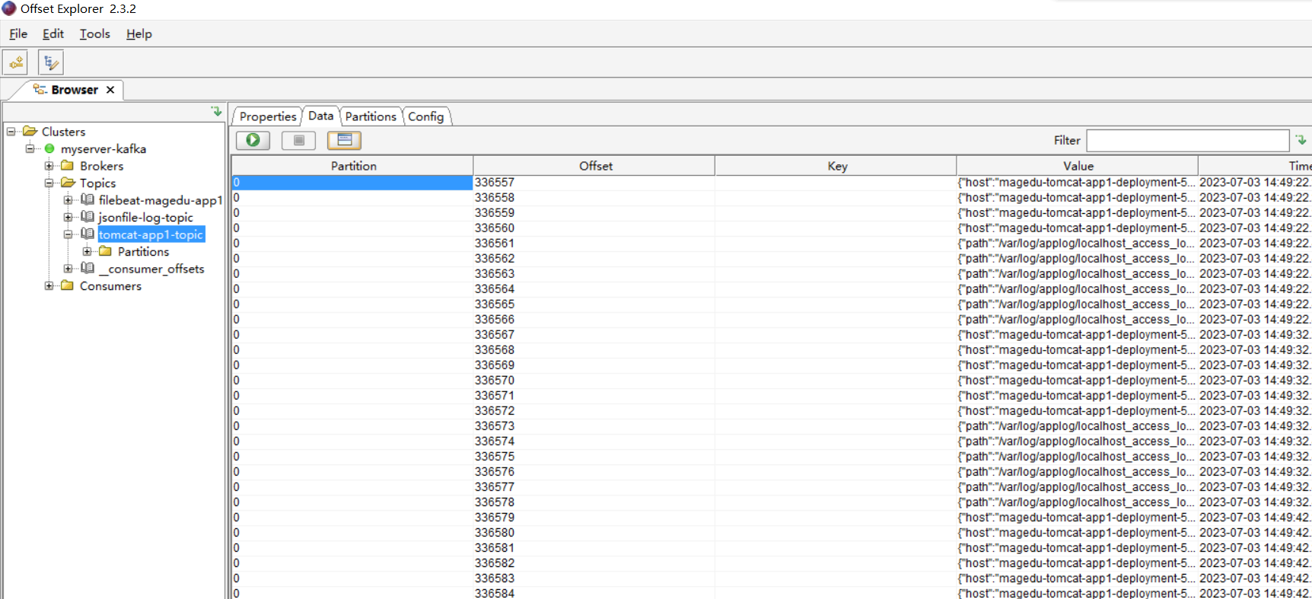The width and height of the screenshot is (1312, 599).
Task: Select the tomcat-app1-topic label
Action: coord(151,234)
